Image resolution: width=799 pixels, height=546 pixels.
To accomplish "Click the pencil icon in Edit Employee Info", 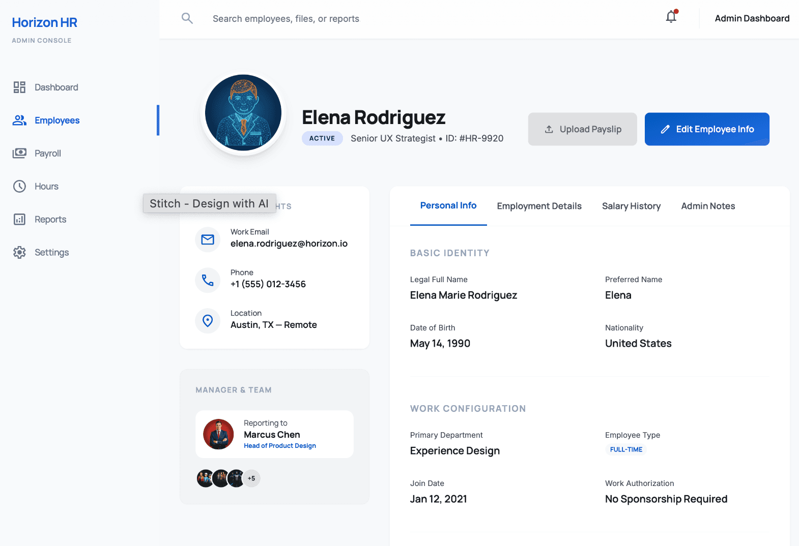I will point(665,129).
